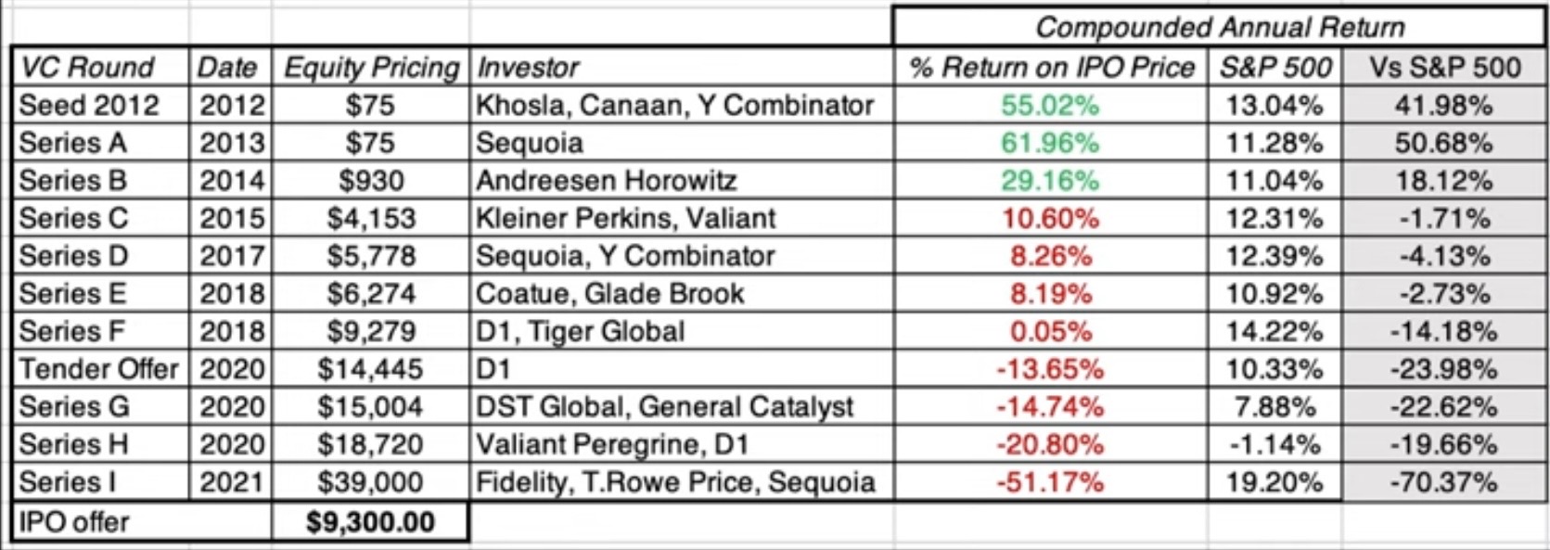Click the $4,153 equity pricing cell
Screen dimensions: 1550x550
[x=371, y=218]
